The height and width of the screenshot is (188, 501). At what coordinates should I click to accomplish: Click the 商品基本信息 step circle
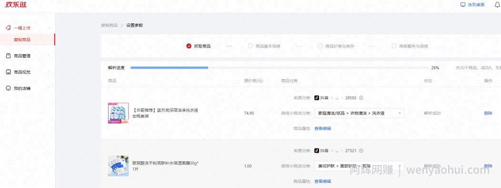[x=250, y=46]
